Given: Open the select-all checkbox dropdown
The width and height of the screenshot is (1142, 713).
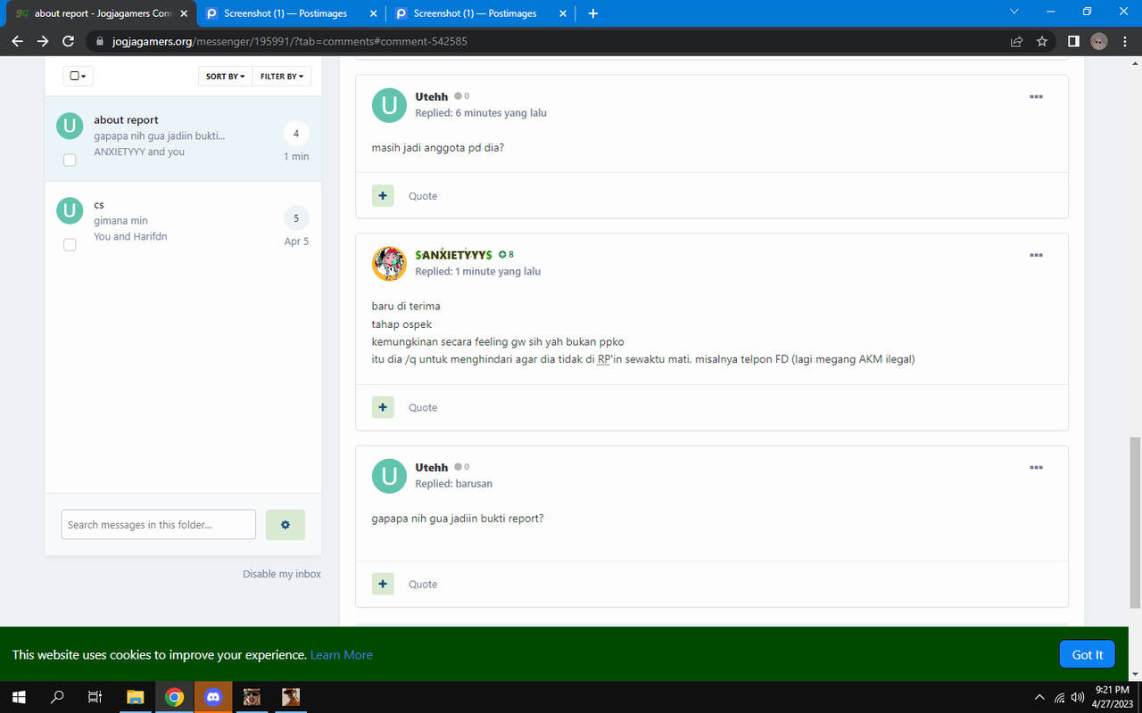Looking at the screenshot, I should click(78, 77).
